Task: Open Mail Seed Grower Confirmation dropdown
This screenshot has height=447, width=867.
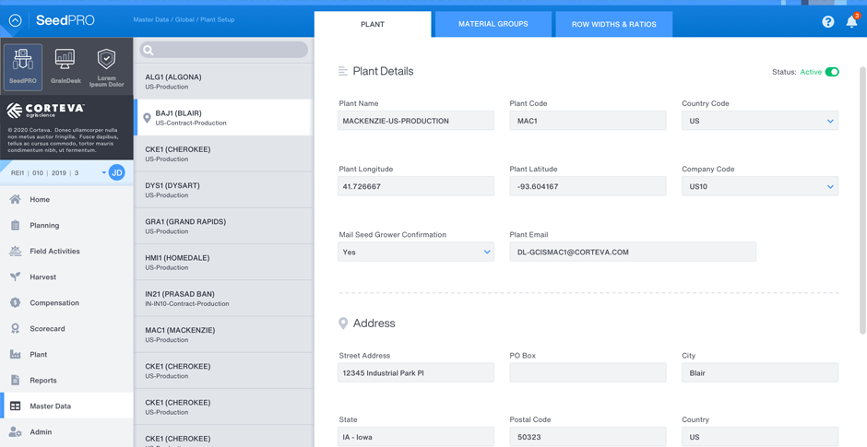Action: point(416,252)
